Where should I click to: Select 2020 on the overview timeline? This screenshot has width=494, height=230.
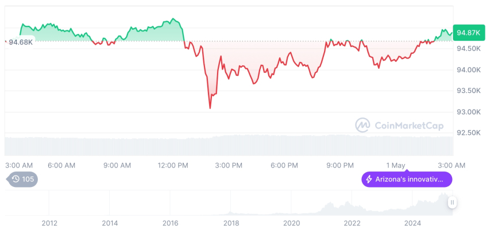coord(292,223)
